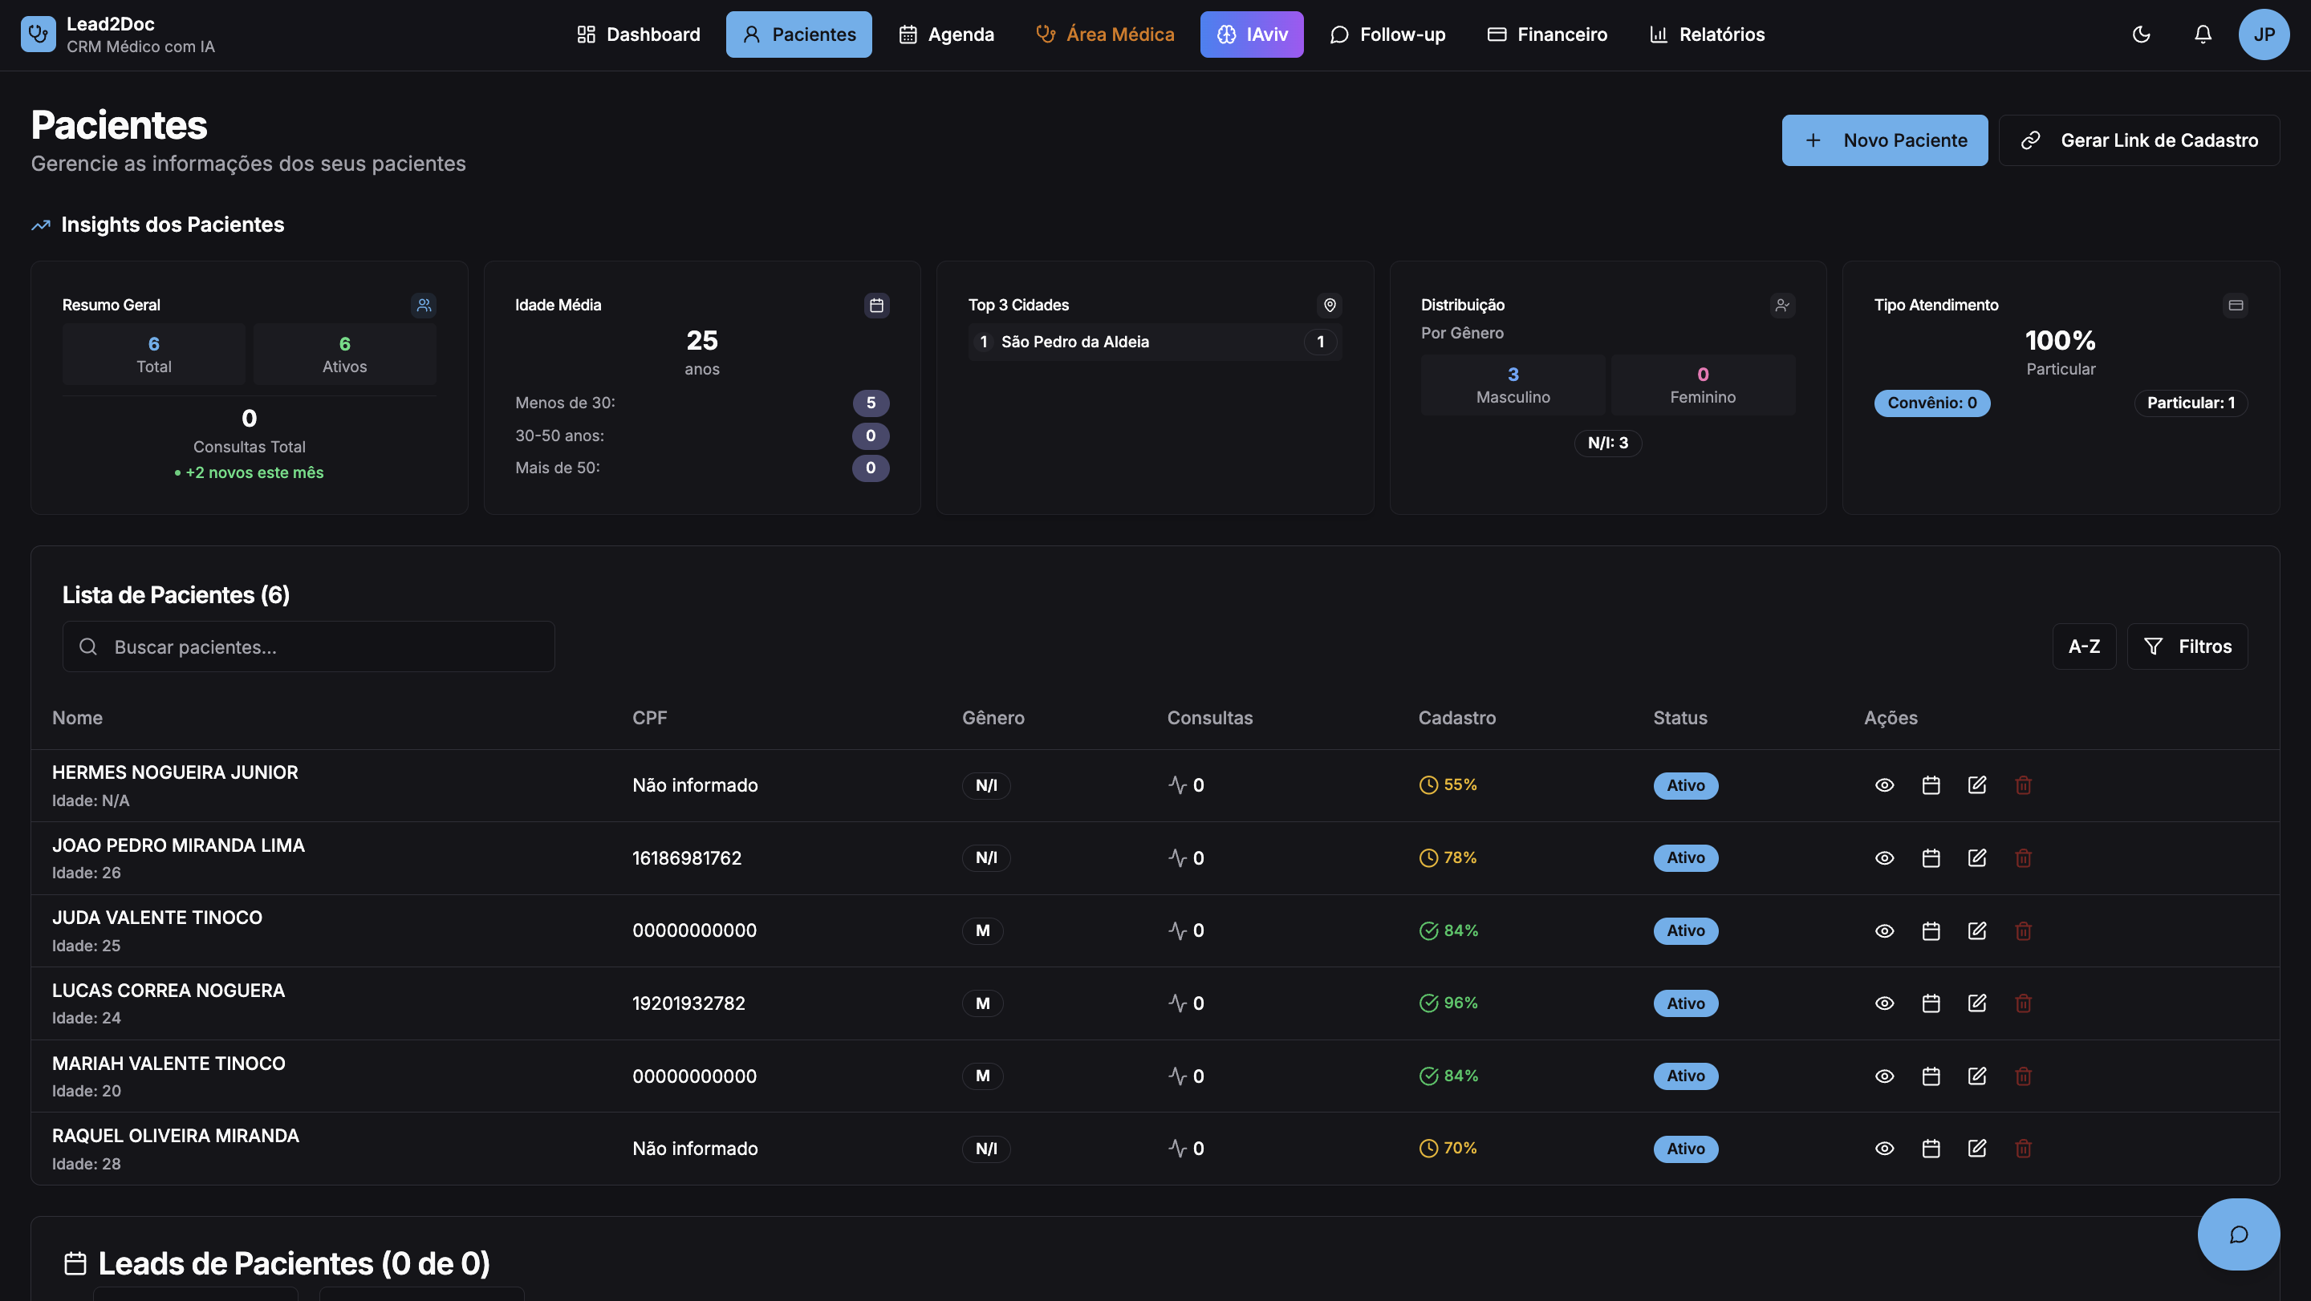The image size is (2311, 1301).
Task: View Hermes Nogueira Junior details eye icon
Action: click(1884, 785)
